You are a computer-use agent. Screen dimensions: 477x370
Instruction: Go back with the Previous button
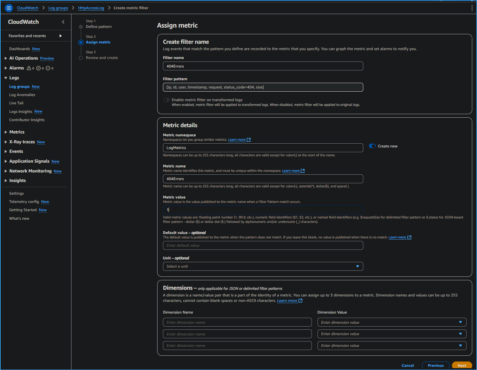pyautogui.click(x=435, y=366)
